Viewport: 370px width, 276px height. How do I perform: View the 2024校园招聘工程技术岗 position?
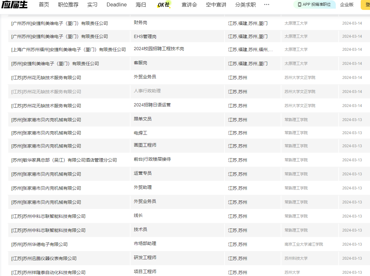coord(159,49)
